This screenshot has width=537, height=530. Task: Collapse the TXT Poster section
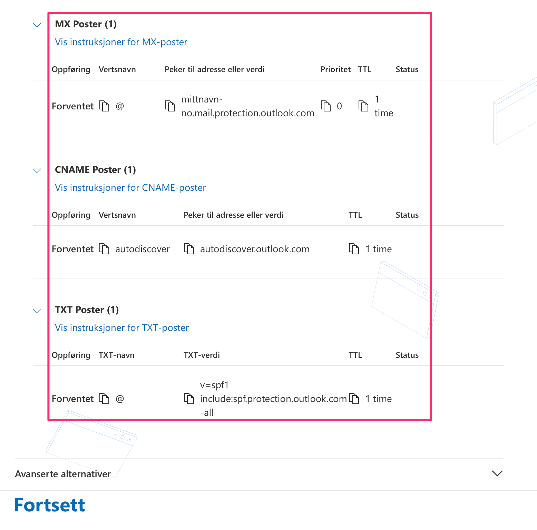coord(37,311)
